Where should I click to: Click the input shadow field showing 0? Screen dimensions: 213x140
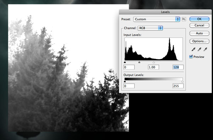click(x=129, y=67)
